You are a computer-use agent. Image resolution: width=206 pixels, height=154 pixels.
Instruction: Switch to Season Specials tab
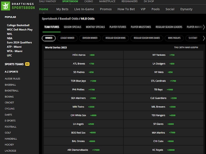coord(72,27)
